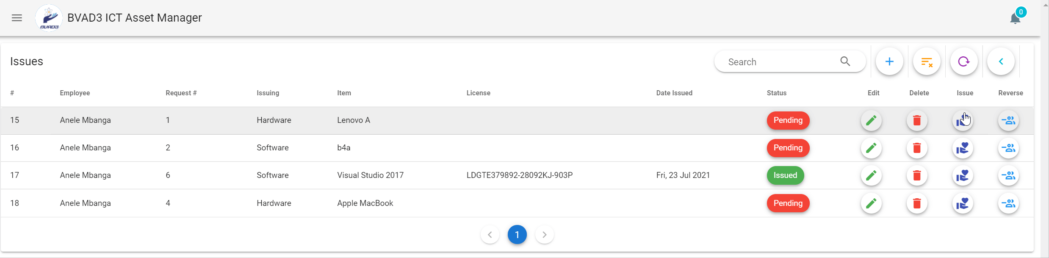
Task: Reverse the Visual Studio 2017 issue
Action: coord(1008,175)
